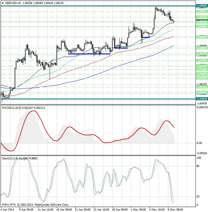The height and width of the screenshot is (212, 208).
Task: Click the 21 Apr 00:00 date label
Action: click(83, 210)
